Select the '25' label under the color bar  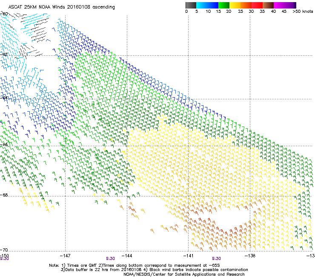pos(241,12)
